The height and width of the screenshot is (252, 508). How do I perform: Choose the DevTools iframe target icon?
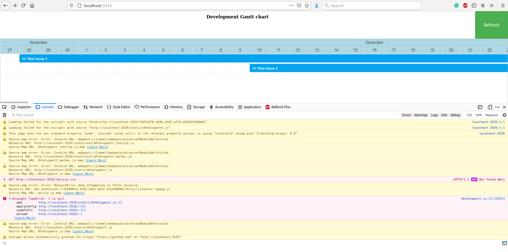point(480,107)
